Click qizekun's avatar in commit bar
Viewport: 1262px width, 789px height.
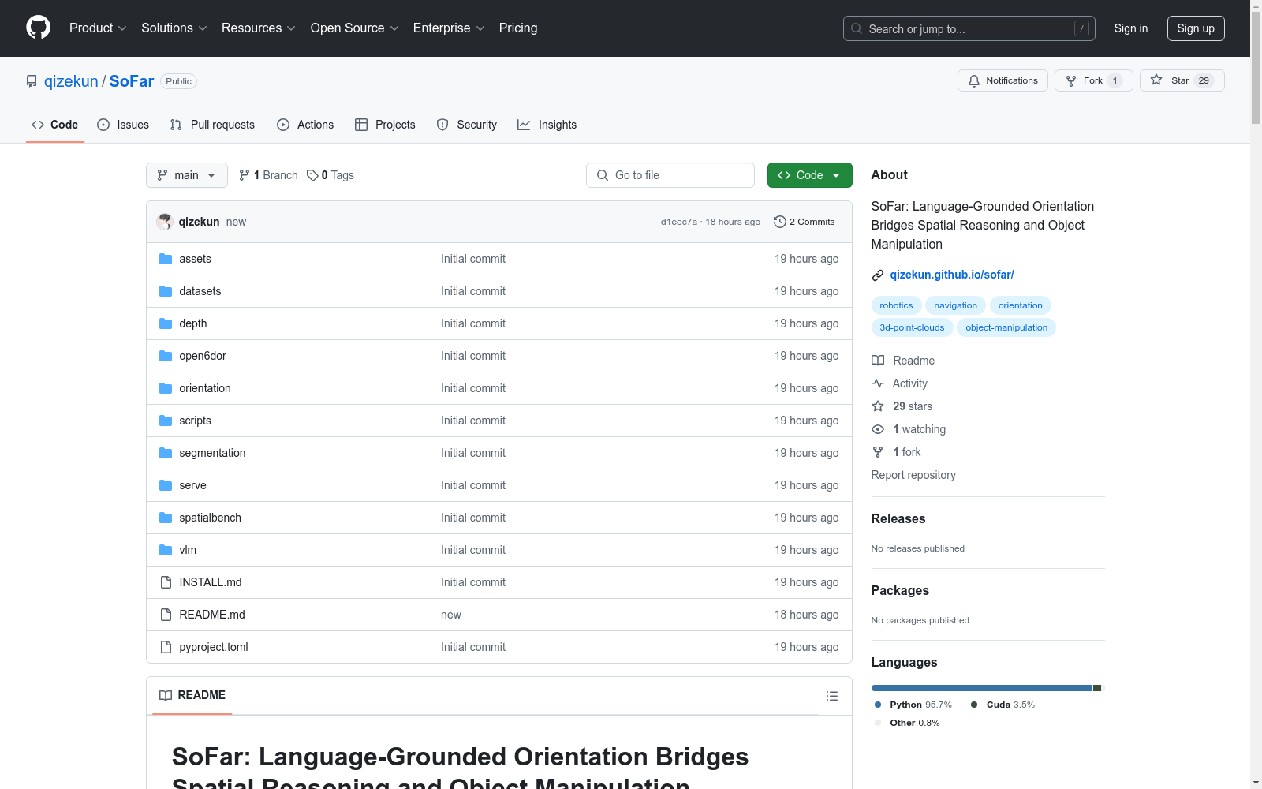[x=165, y=222]
